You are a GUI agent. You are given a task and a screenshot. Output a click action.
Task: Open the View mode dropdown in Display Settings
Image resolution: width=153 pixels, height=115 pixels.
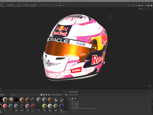pyautogui.click(x=113, y=95)
